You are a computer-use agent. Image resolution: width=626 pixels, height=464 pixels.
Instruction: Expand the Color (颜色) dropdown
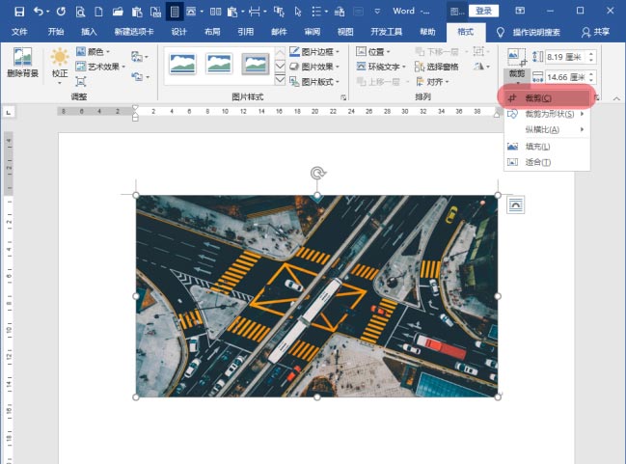pyautogui.click(x=98, y=51)
